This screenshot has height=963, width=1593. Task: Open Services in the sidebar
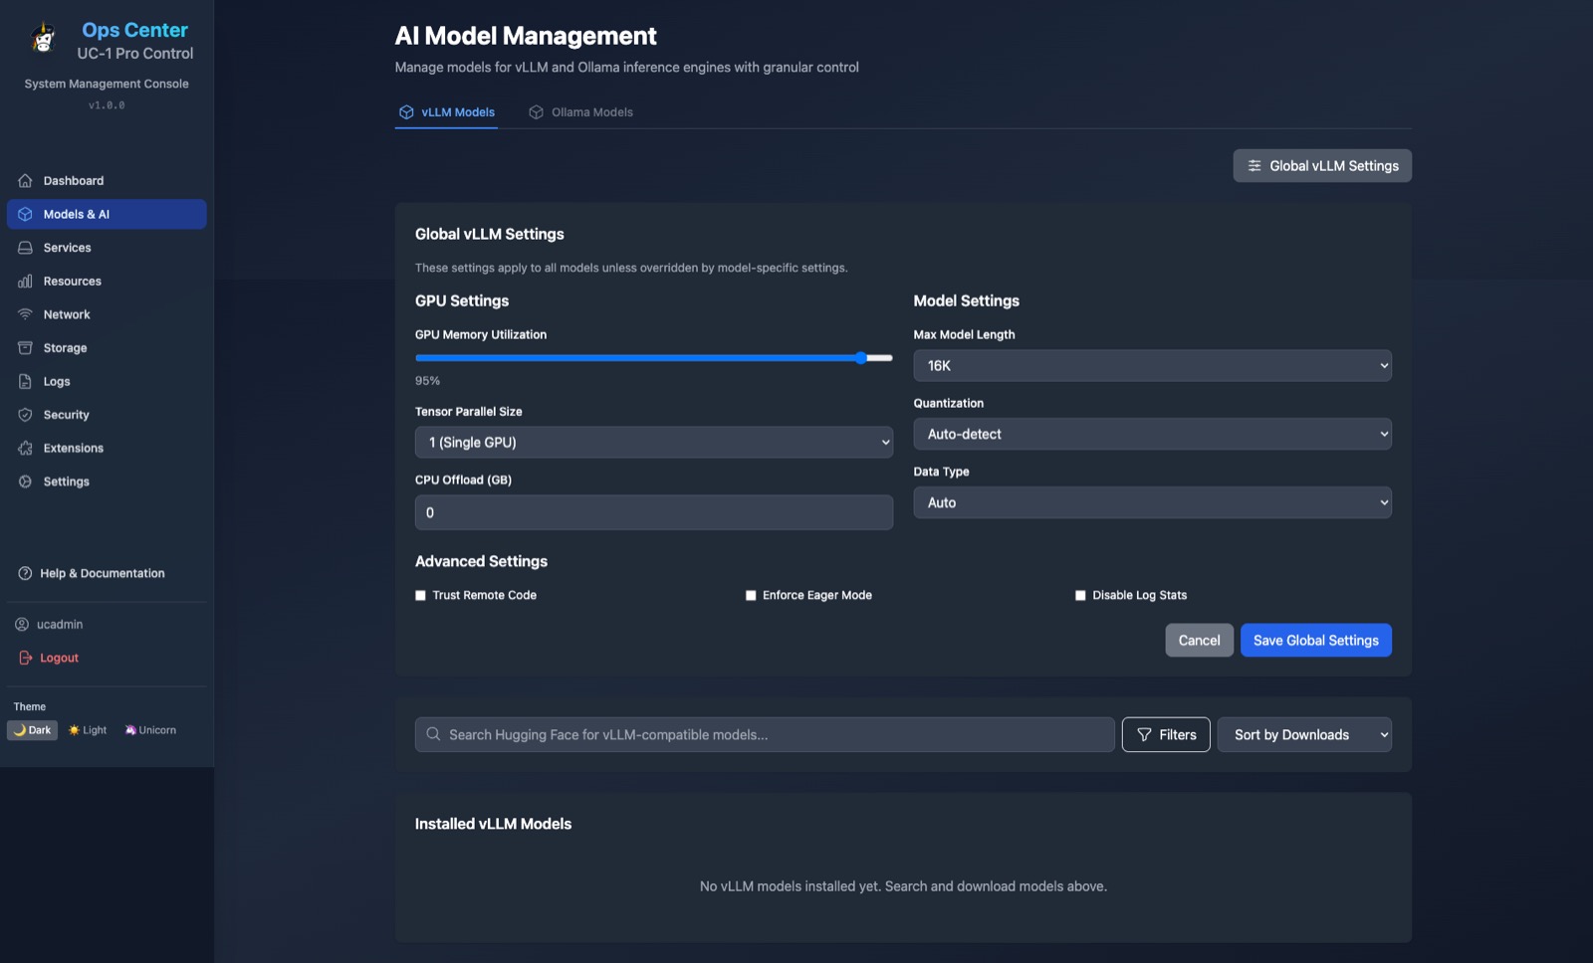click(x=107, y=248)
